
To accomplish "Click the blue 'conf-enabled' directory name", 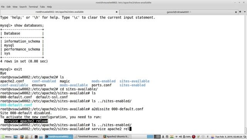I will tap(44, 81).
